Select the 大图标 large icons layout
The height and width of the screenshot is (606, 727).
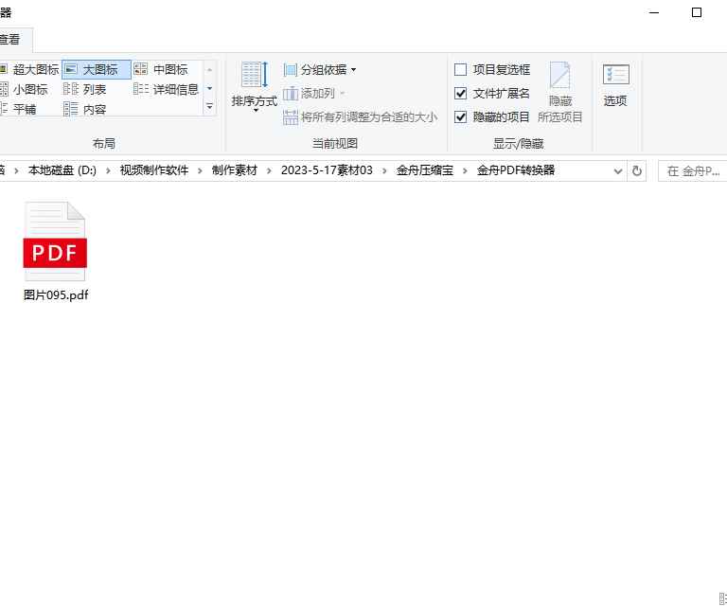pos(97,69)
